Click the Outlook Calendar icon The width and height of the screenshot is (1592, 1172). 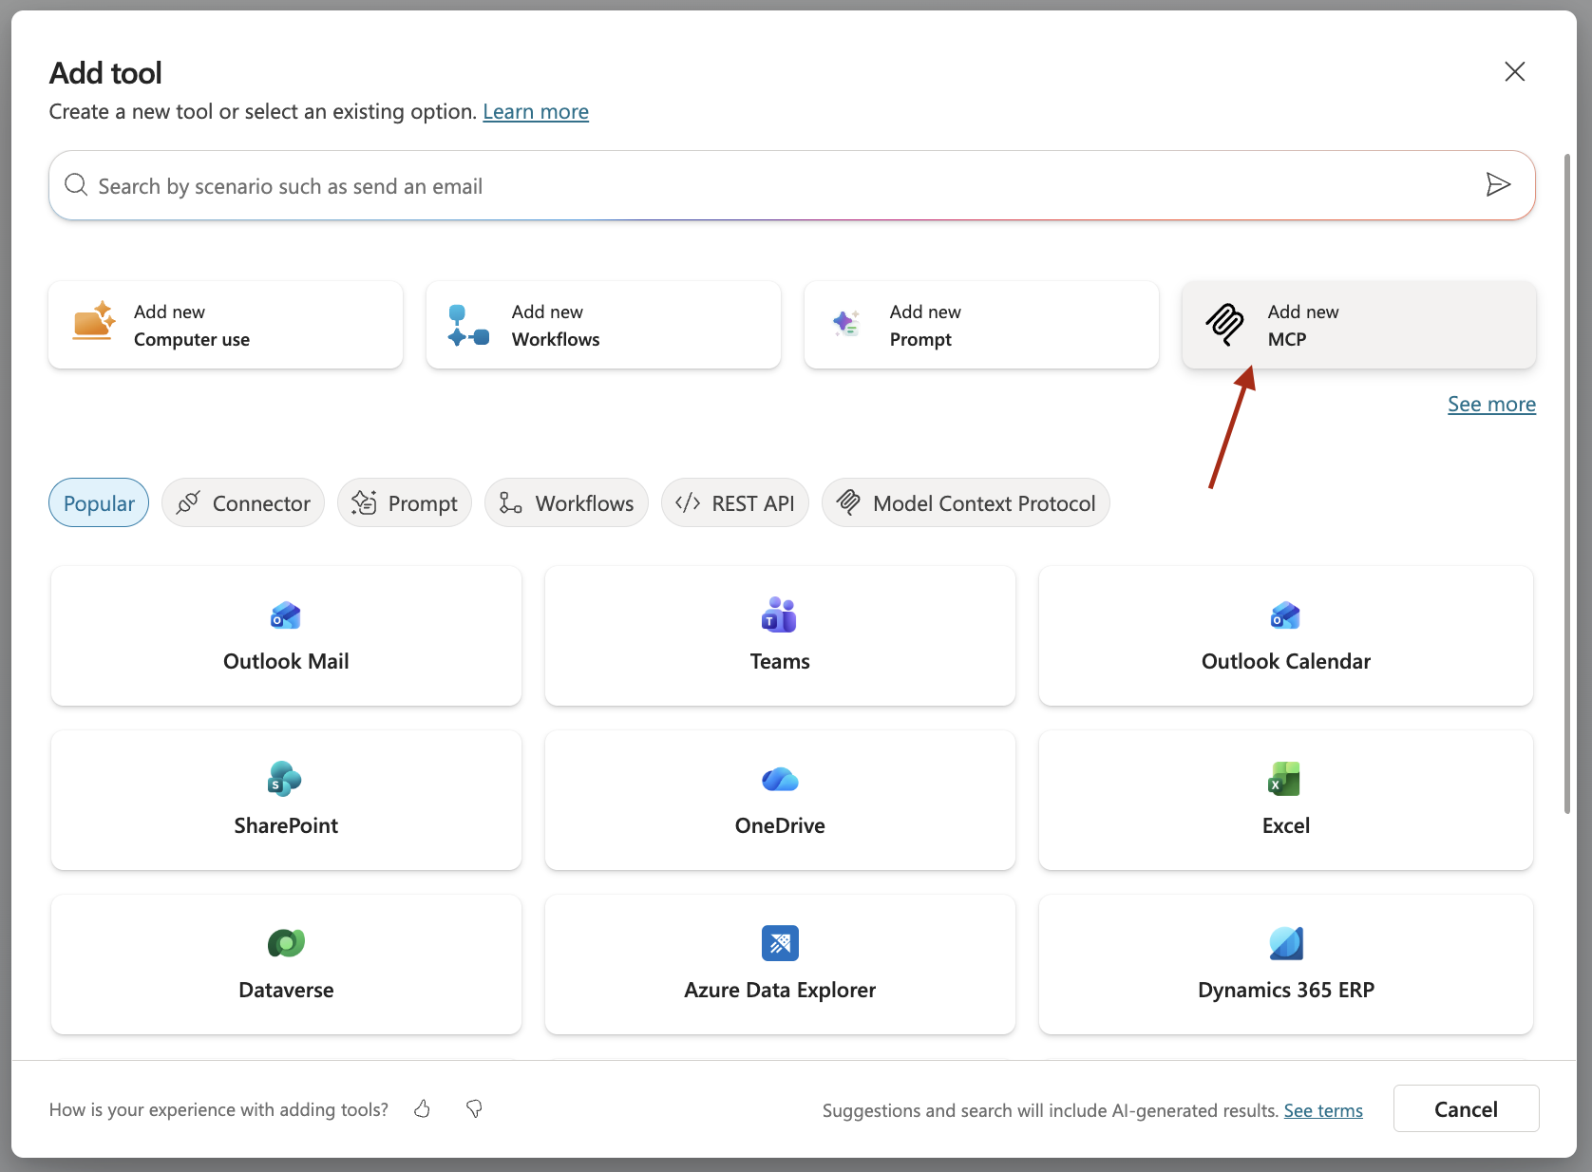[x=1285, y=615]
